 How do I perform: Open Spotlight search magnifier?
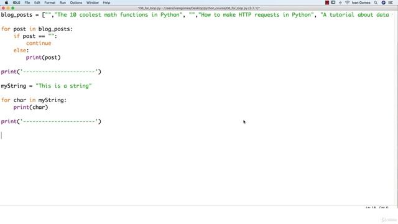pyautogui.click(x=376, y=2)
